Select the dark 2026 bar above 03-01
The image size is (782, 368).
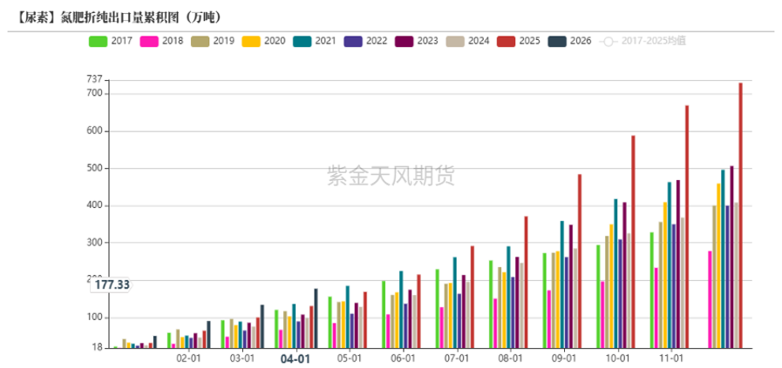[x=262, y=326]
